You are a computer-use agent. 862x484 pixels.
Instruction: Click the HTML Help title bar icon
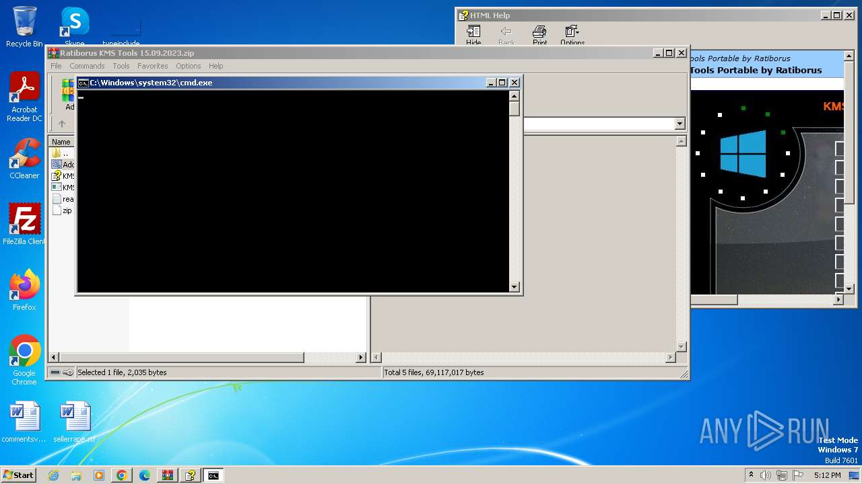tap(463, 15)
